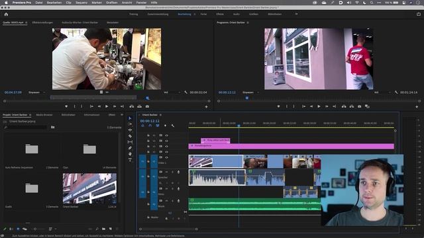Screen dimensions: 424x238
Task: Open the Source monitor button editor plus
Action: (206, 107)
